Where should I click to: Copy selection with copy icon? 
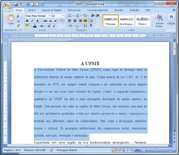tap(18, 21)
